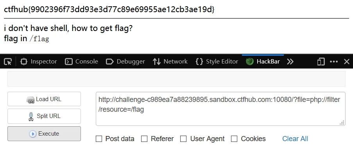Switch to the Console tab

point(81,62)
